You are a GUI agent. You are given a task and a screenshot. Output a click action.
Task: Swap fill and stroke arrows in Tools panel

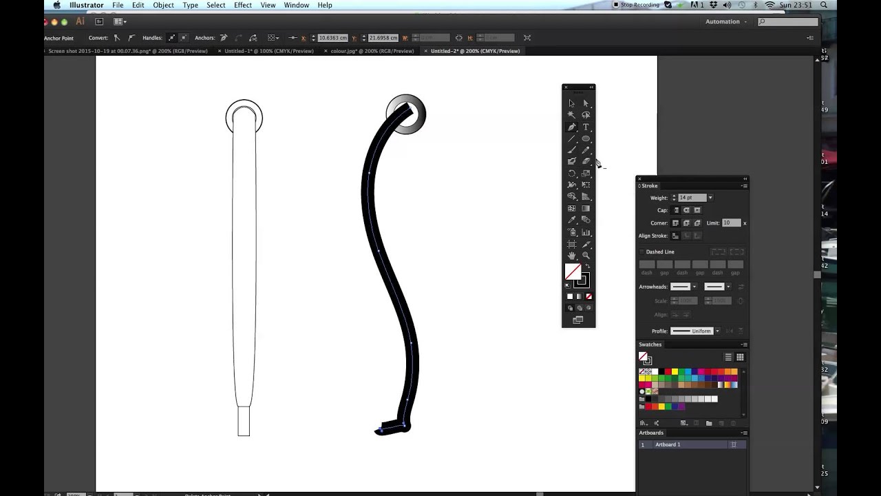(x=587, y=266)
